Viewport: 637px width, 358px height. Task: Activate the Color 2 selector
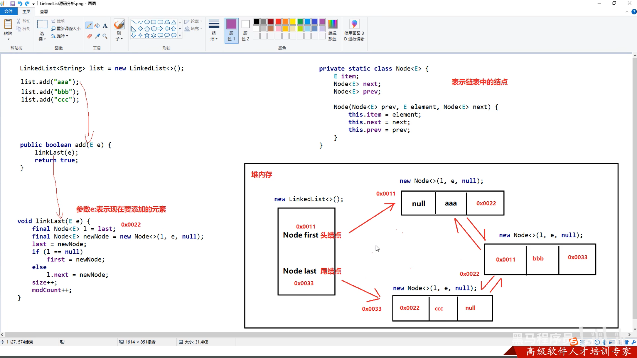pyautogui.click(x=245, y=30)
